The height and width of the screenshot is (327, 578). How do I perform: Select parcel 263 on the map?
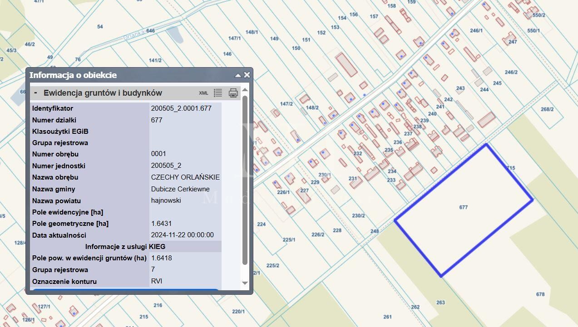(440, 303)
